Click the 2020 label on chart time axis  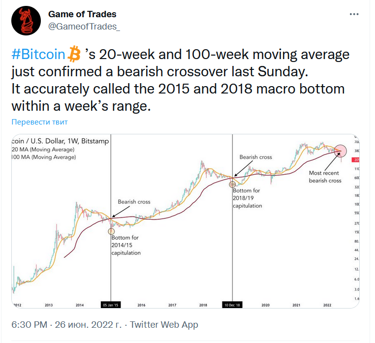tap(265, 305)
